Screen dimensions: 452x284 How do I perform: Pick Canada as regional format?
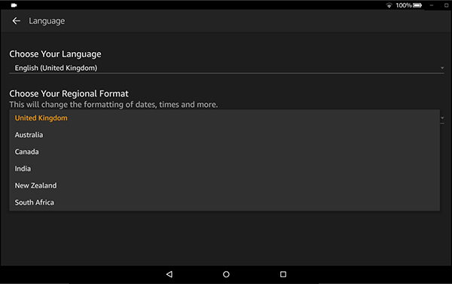224,151
